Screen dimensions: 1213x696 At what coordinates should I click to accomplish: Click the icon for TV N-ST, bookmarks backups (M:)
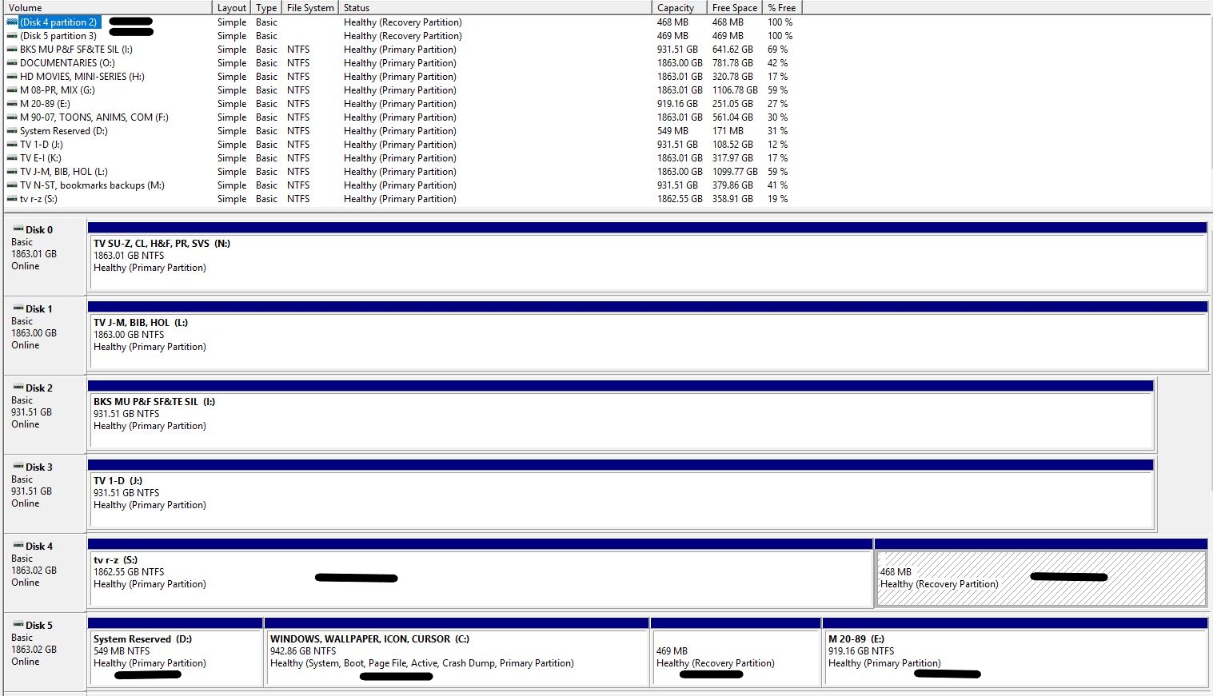point(12,185)
